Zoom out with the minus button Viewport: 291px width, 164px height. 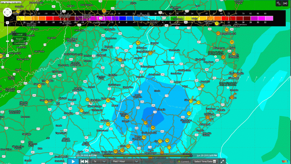click(x=8, y=55)
